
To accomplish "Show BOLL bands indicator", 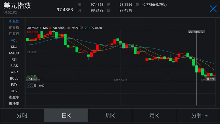I will tap(14, 78).
